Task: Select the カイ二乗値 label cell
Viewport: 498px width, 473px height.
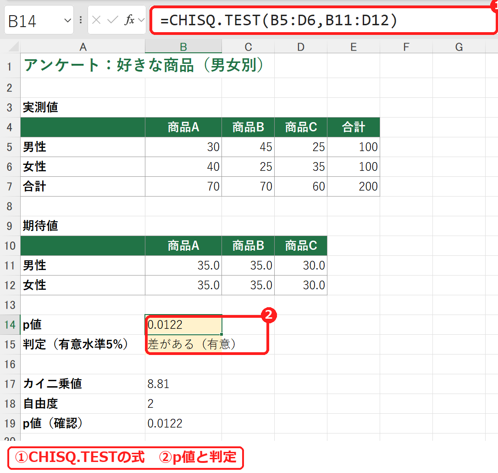Action: click(83, 384)
